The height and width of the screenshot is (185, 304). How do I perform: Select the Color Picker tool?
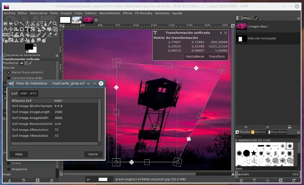click(x=49, y=23)
